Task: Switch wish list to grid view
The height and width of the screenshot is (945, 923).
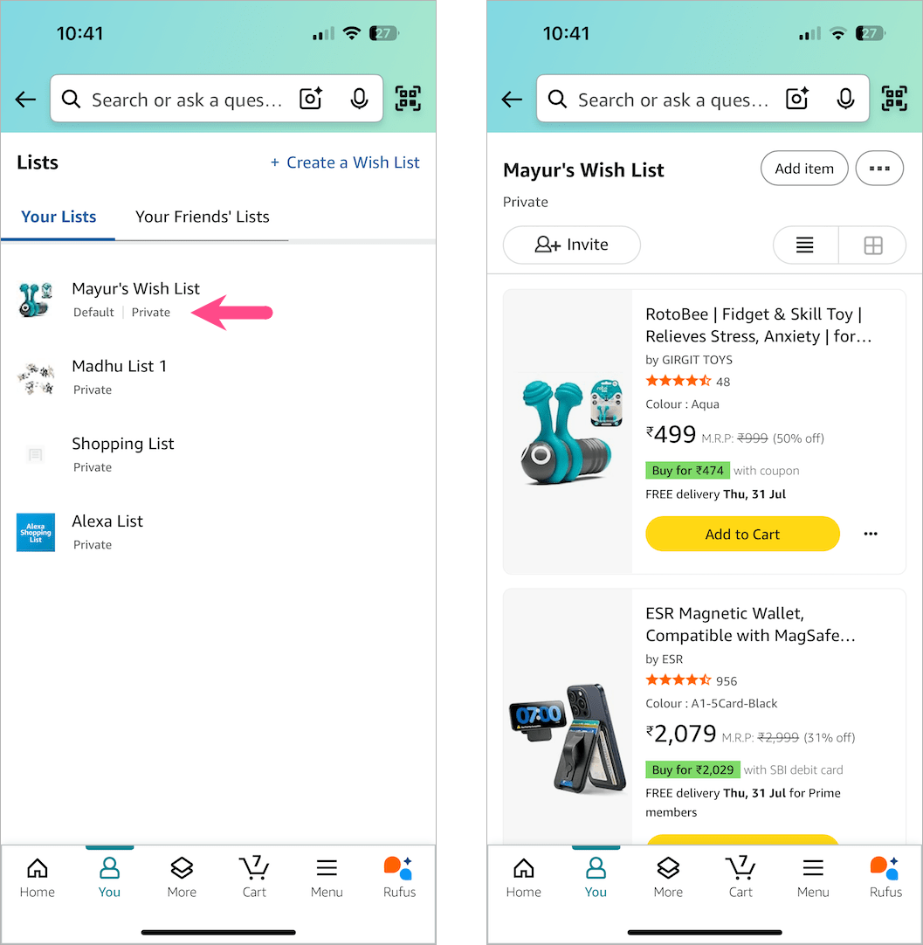Action: [873, 245]
